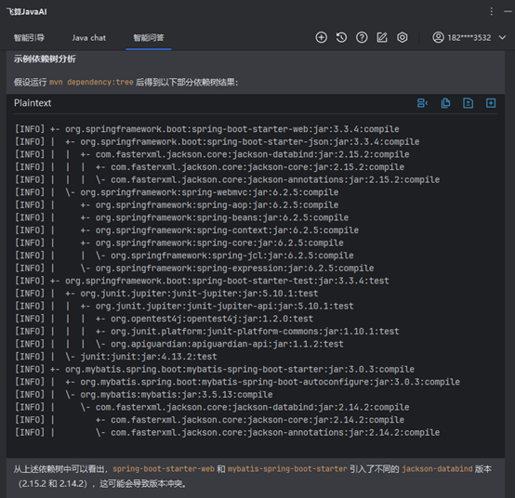The image size is (515, 498).
Task: Switch to the Java chat tab
Action: [x=89, y=38]
